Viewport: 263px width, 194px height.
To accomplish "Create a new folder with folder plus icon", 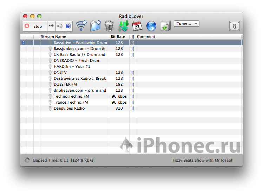I will pyautogui.click(x=95, y=26).
